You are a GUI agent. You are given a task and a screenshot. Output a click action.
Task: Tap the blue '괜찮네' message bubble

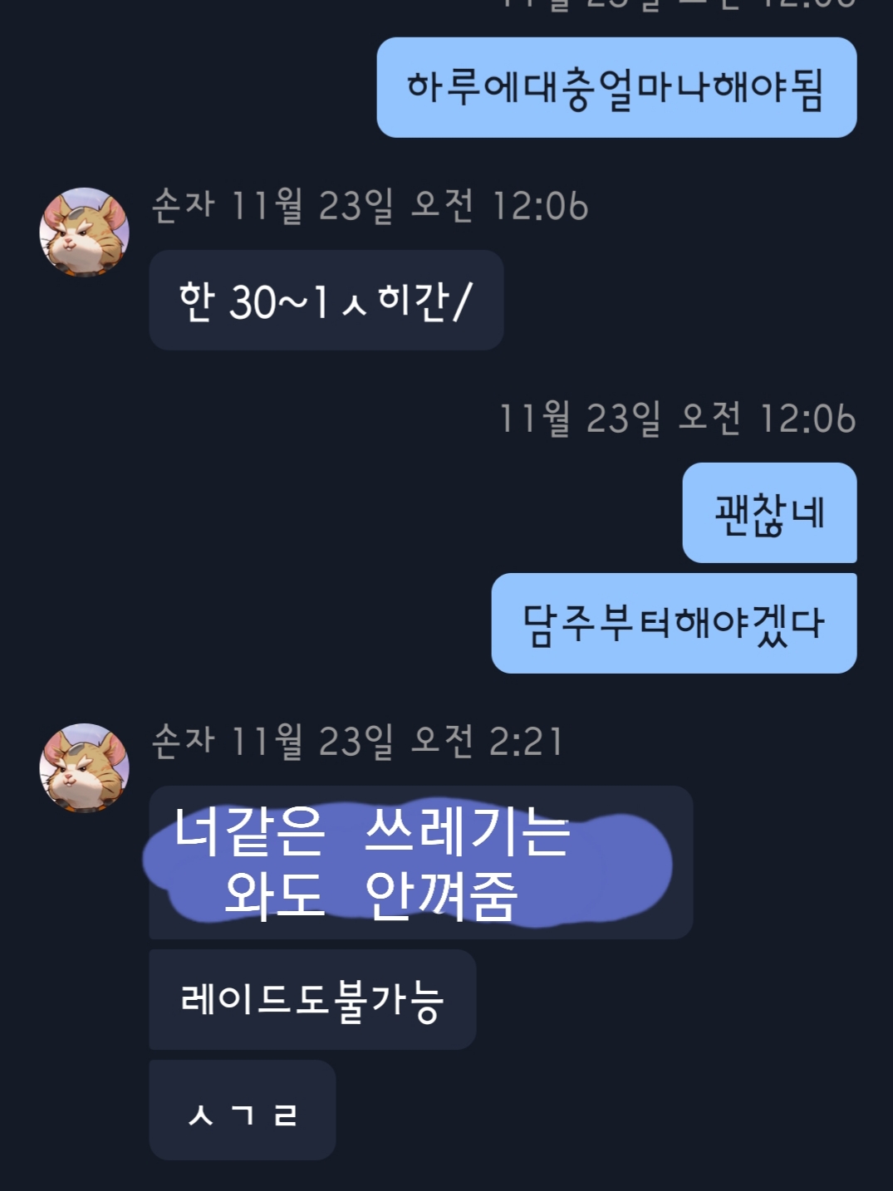(769, 512)
